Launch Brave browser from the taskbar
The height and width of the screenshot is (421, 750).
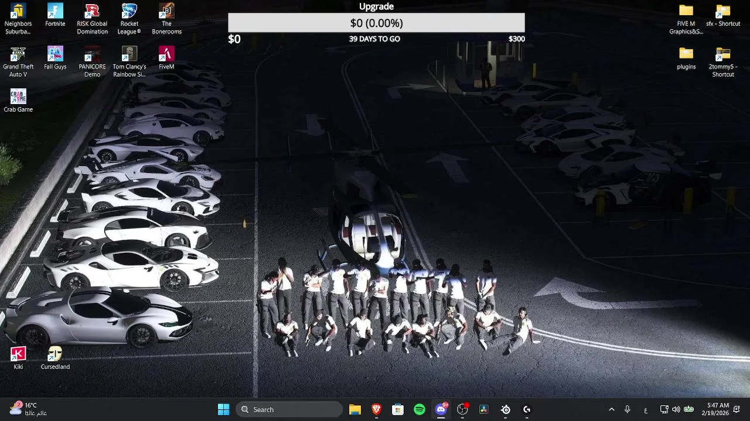[x=376, y=409]
